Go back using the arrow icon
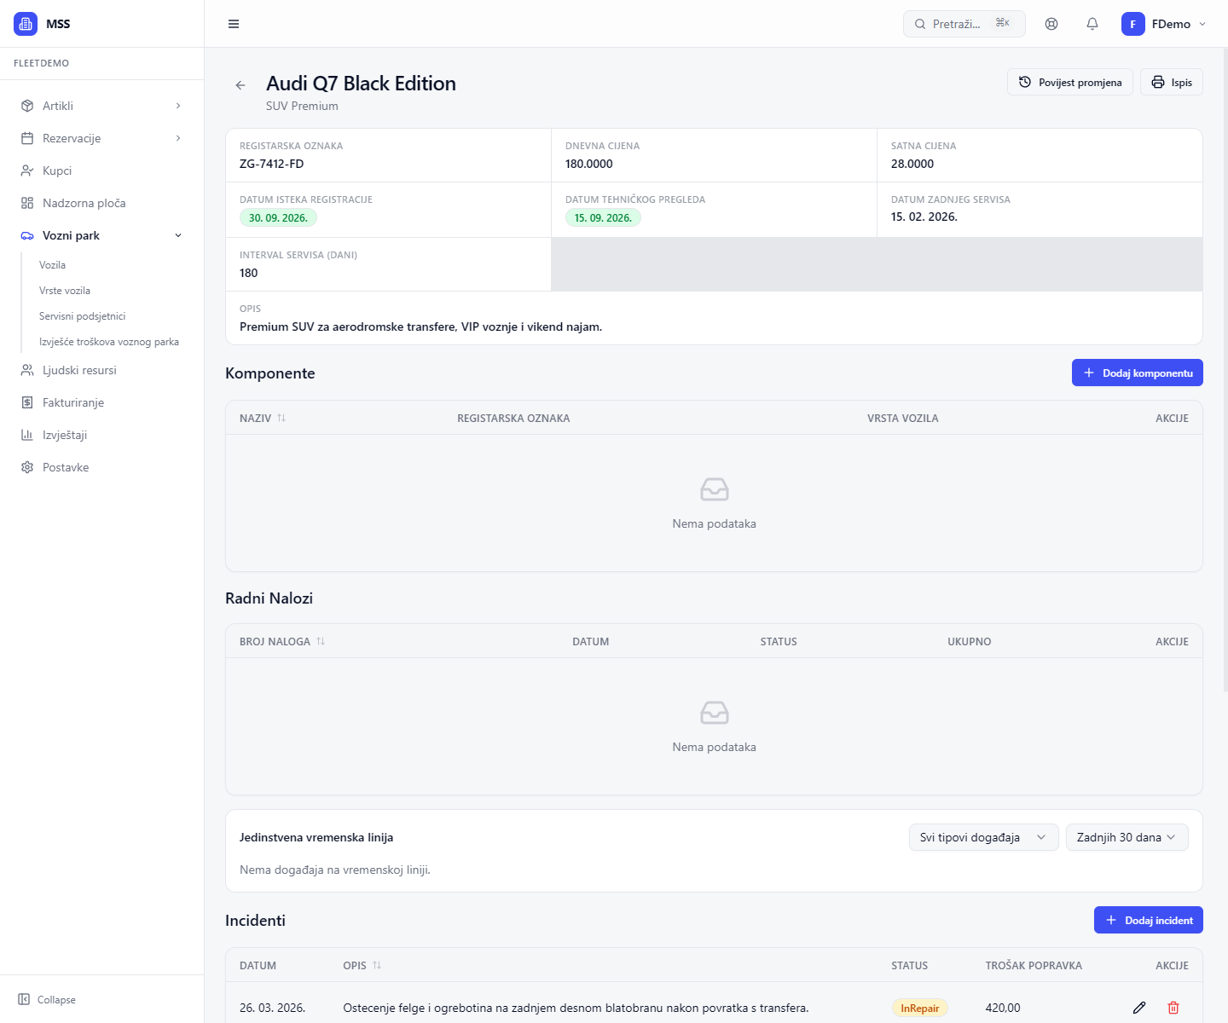 (x=240, y=85)
